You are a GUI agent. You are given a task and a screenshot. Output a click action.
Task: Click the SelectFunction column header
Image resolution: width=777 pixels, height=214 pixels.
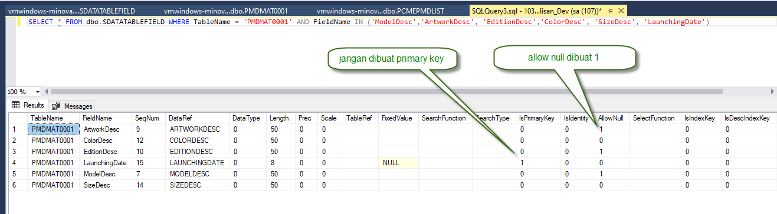655,118
